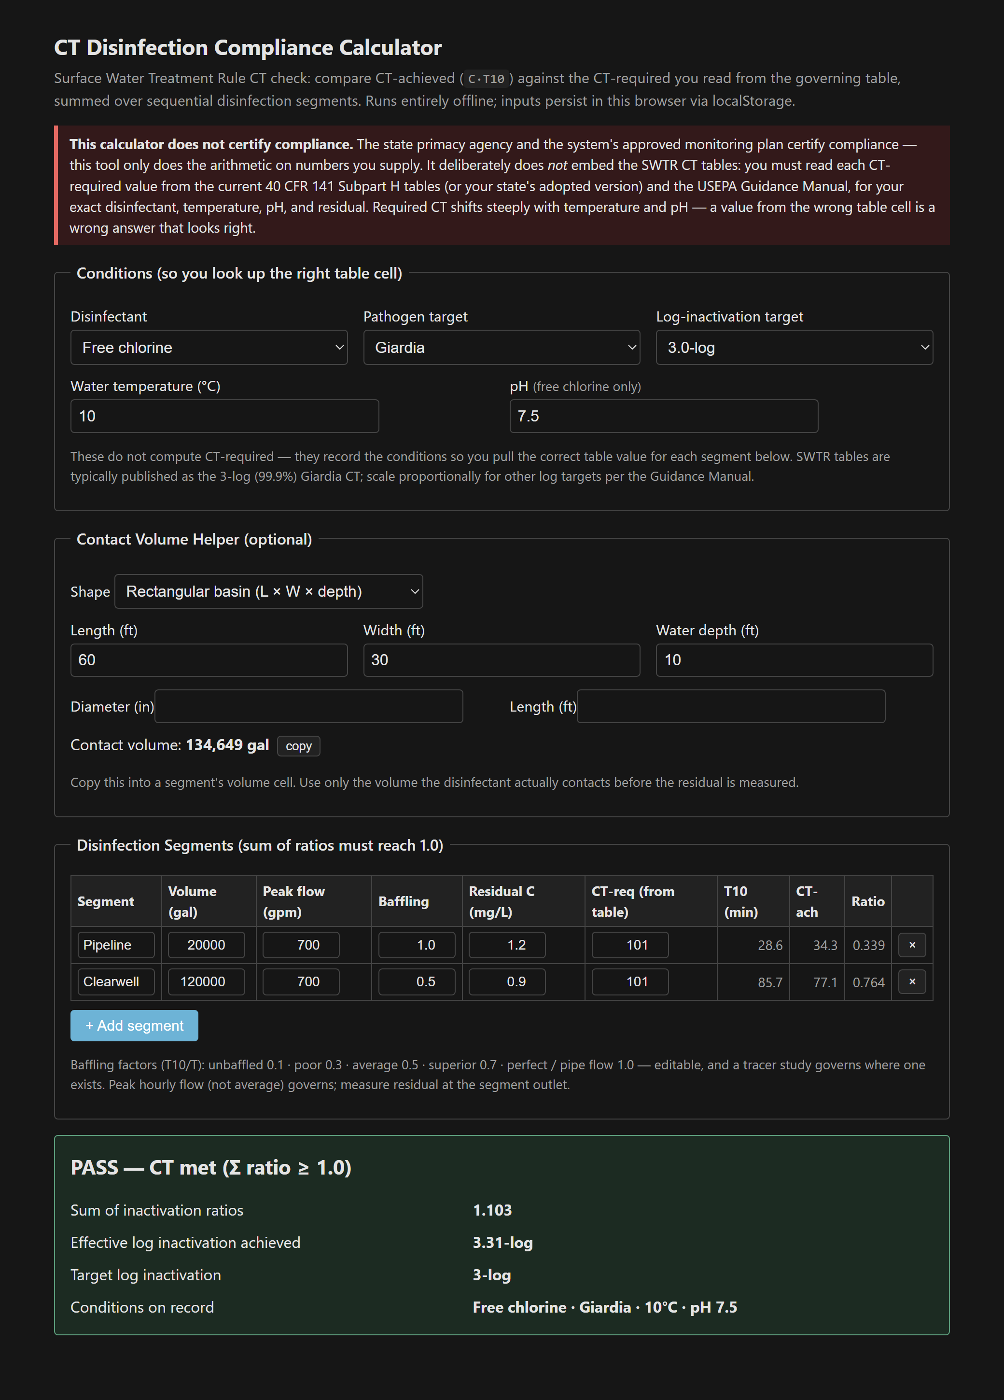Click the empty pipe Length (ft) field
This screenshot has width=1004, height=1400.
[x=731, y=706]
